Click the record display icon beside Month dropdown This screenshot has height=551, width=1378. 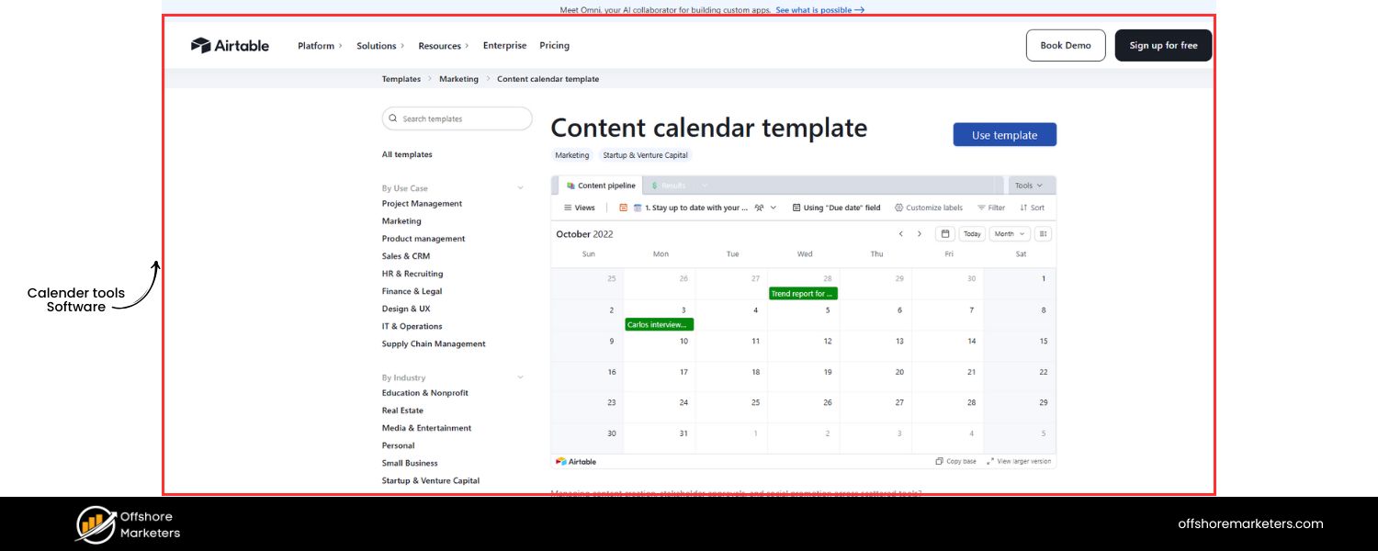pos(1044,233)
